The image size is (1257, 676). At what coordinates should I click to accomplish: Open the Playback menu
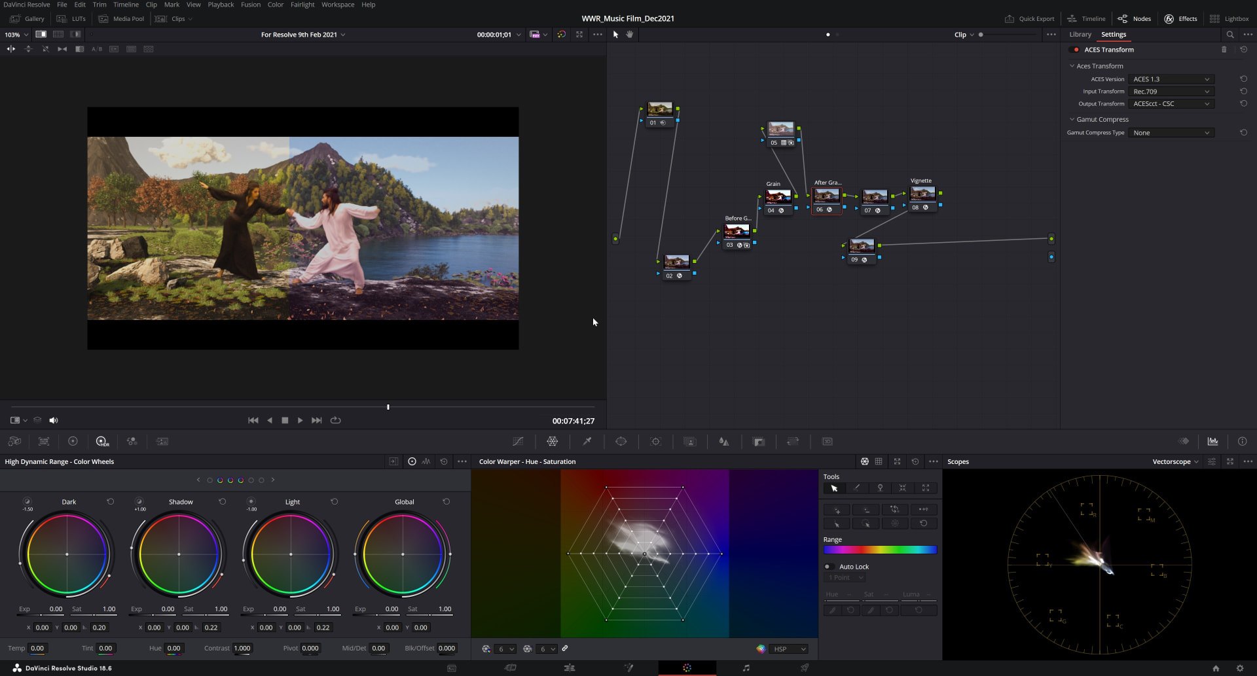221,5
